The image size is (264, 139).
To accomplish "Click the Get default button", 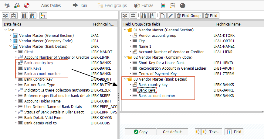I will click(172, 132).
